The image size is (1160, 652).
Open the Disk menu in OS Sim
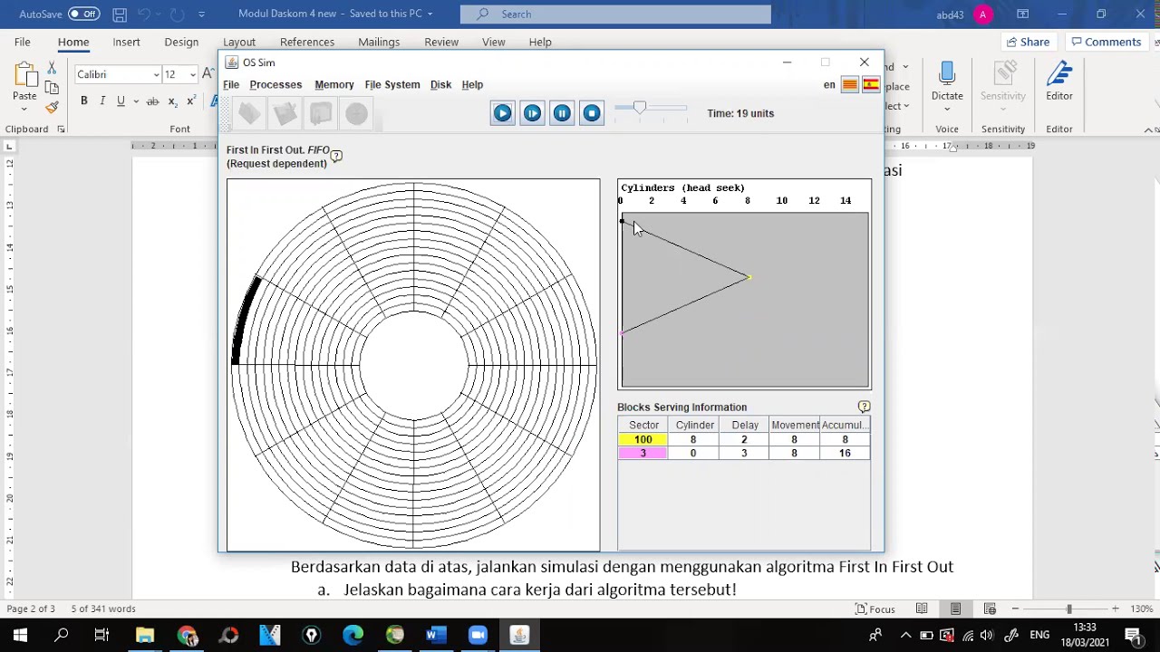[440, 84]
